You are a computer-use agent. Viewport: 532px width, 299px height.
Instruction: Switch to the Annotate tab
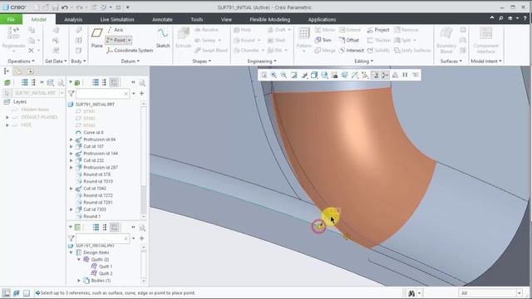pos(162,20)
